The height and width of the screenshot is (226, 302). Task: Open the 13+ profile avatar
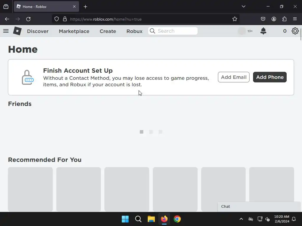point(242,31)
